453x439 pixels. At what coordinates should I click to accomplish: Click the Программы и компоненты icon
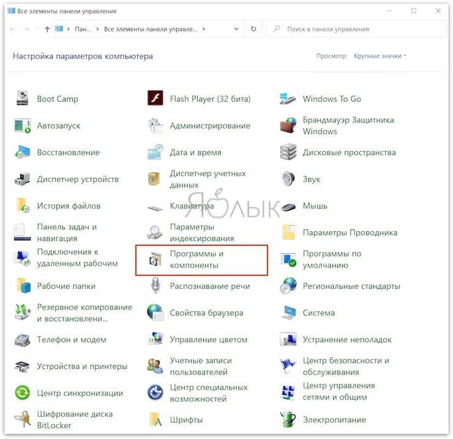(x=155, y=259)
